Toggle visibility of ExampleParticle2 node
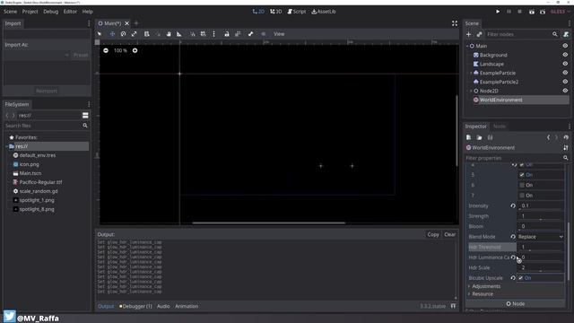 click(565, 82)
